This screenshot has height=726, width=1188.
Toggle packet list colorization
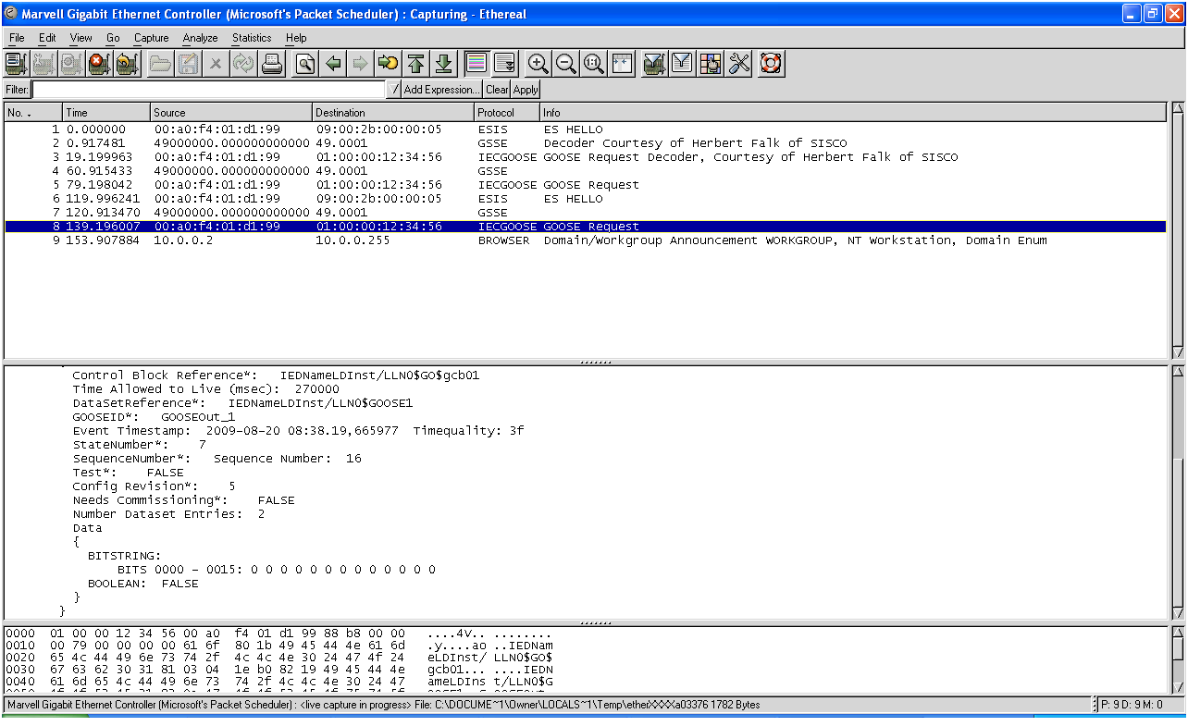476,64
